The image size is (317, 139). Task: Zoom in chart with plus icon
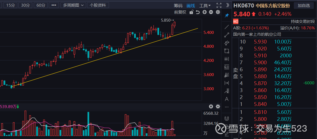click(x=205, y=12)
